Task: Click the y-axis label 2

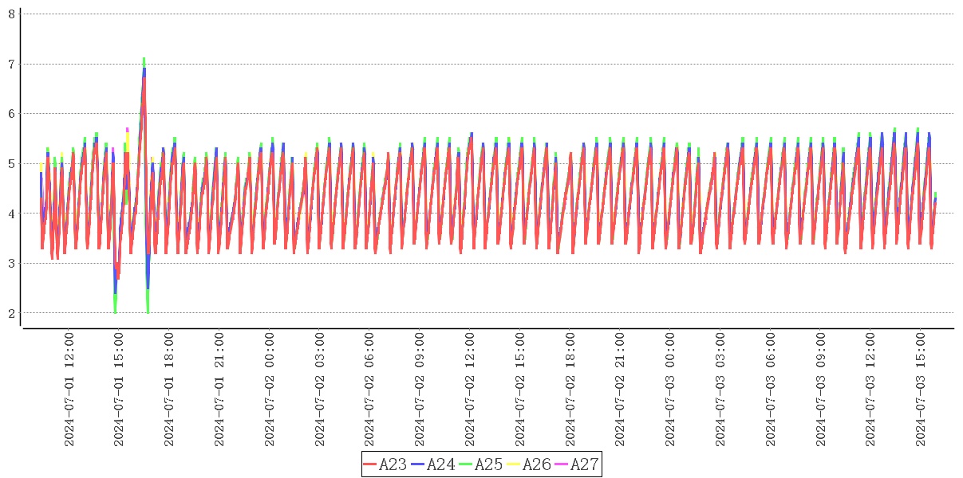Action: [11, 313]
